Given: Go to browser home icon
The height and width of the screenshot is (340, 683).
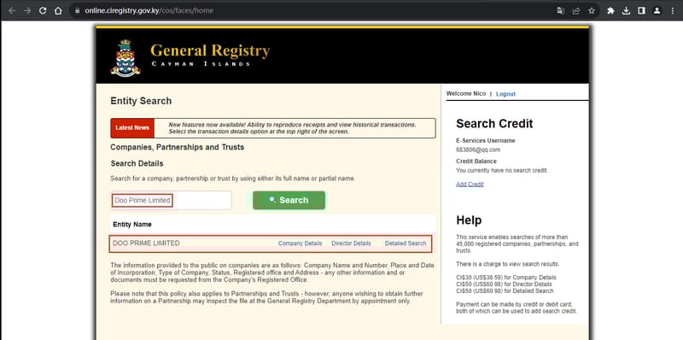Looking at the screenshot, I should pyautogui.click(x=58, y=11).
